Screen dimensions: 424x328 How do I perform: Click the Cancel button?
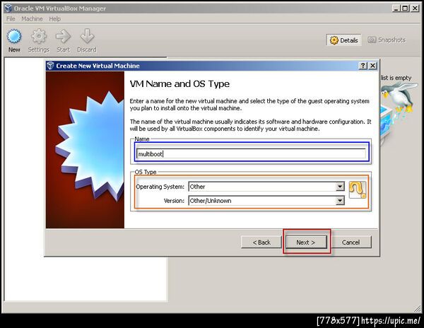pos(351,242)
